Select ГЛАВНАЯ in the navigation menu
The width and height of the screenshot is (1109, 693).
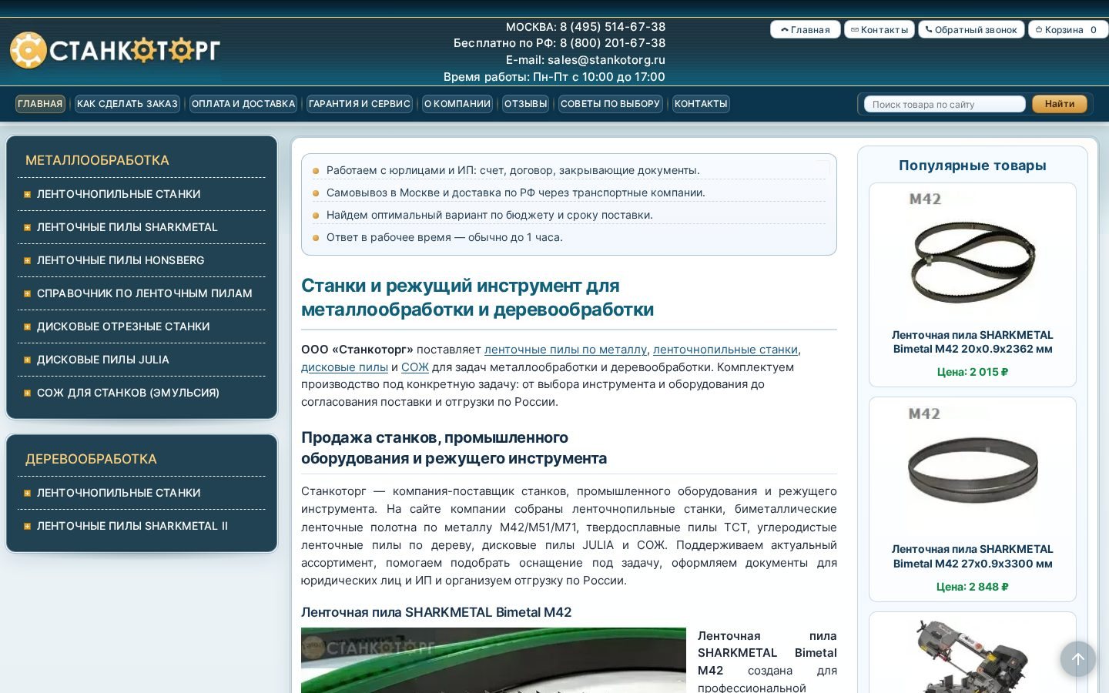(x=40, y=104)
